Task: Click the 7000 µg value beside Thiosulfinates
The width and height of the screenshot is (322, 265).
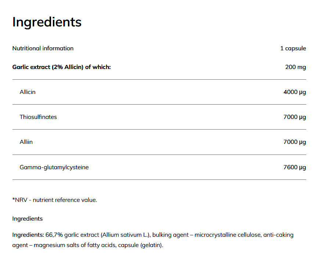Action: point(294,117)
